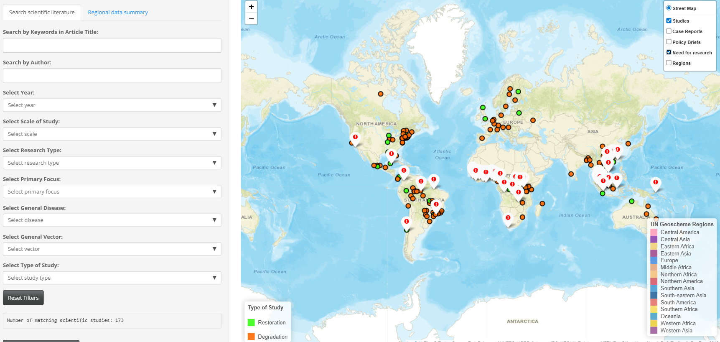
Task: Zoom in on the map
Action: [x=251, y=7]
